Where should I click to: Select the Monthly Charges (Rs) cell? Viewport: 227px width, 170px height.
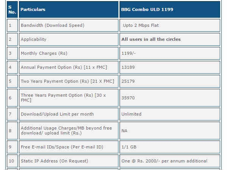click(68, 53)
